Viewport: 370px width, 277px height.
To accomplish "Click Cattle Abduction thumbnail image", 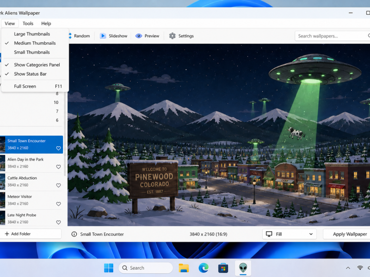I will (x=2, y=181).
